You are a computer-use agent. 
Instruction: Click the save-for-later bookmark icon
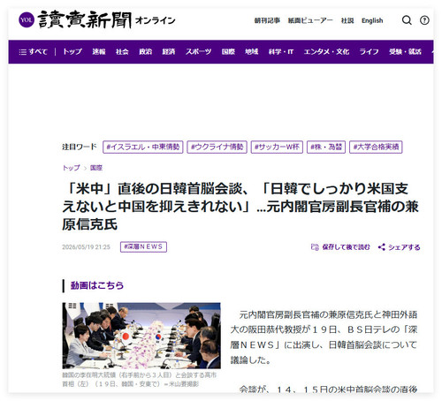[x=315, y=247]
